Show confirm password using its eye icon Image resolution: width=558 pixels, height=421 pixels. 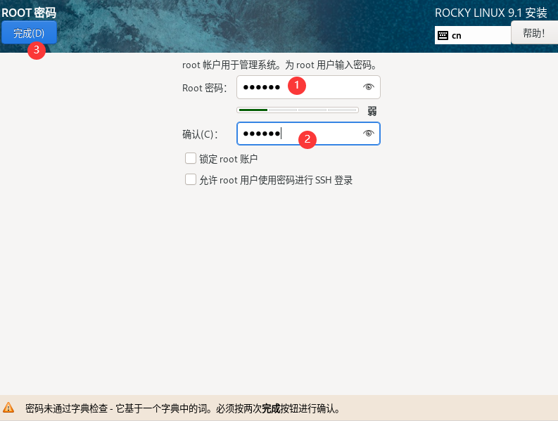point(368,134)
